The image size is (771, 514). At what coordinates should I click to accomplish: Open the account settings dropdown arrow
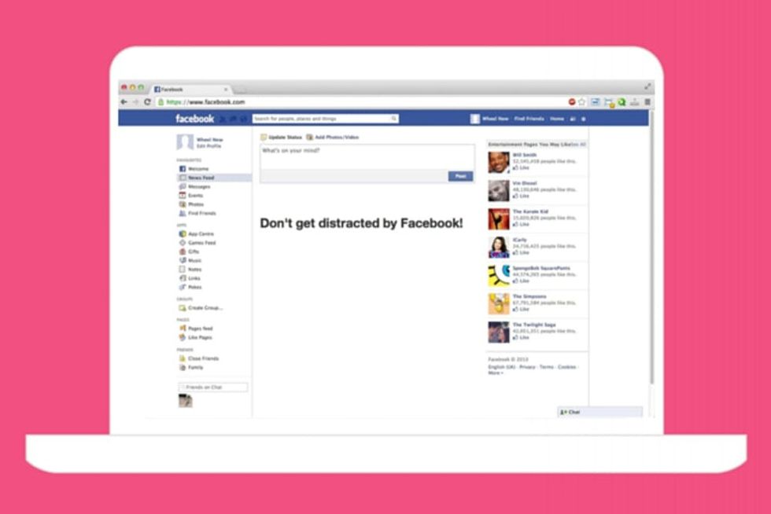click(x=583, y=119)
